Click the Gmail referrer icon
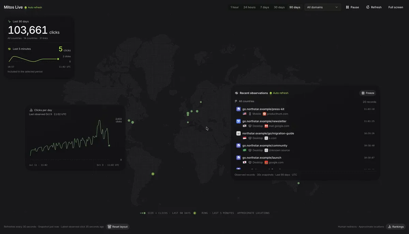This screenshot has height=234, width=409. click(x=266, y=126)
